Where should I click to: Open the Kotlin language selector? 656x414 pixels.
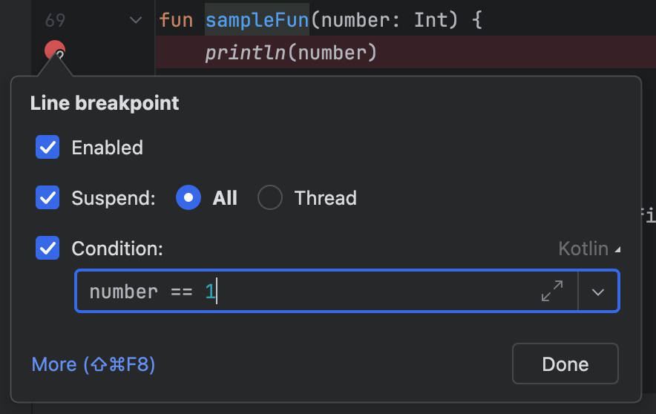tap(589, 249)
